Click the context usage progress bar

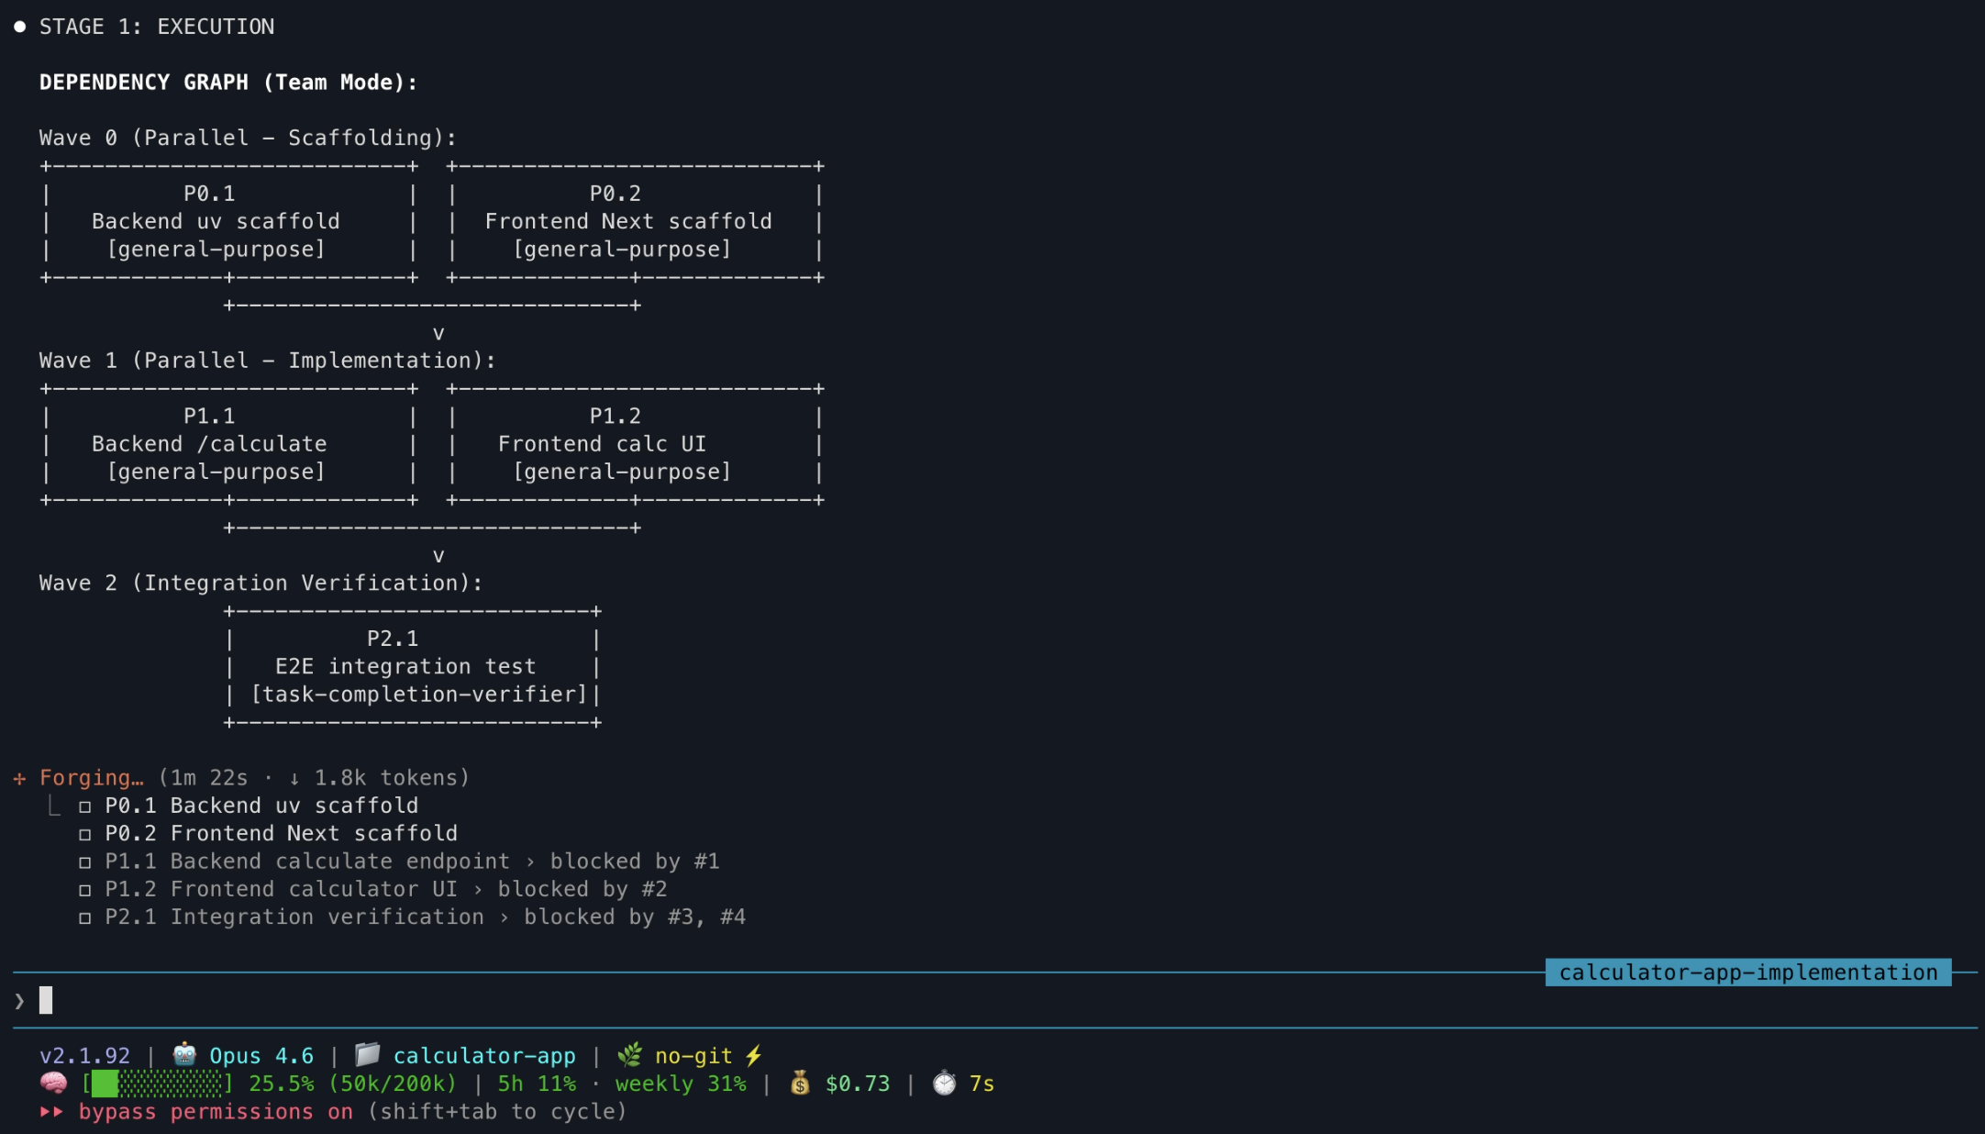click(x=157, y=1084)
